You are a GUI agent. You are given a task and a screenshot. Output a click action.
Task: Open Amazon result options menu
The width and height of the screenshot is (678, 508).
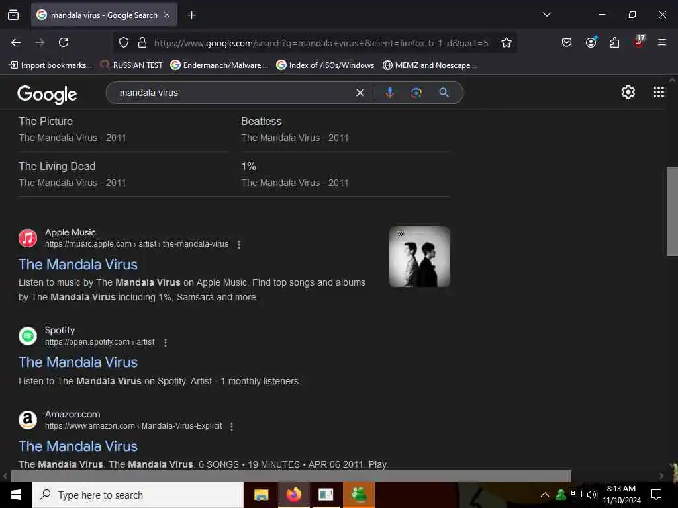[x=232, y=427]
